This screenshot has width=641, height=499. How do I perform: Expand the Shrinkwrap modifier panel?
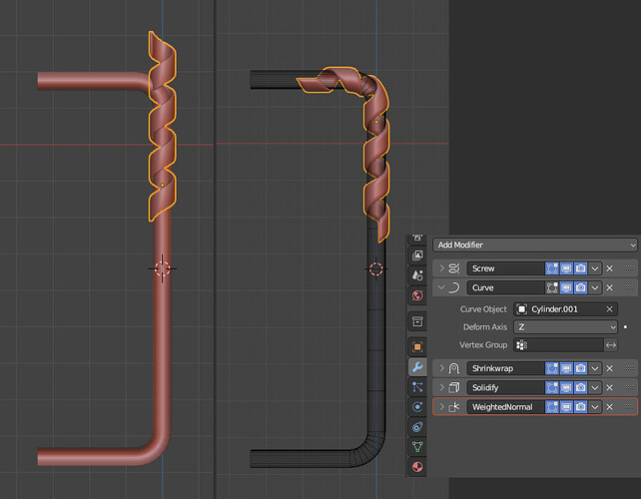click(441, 368)
